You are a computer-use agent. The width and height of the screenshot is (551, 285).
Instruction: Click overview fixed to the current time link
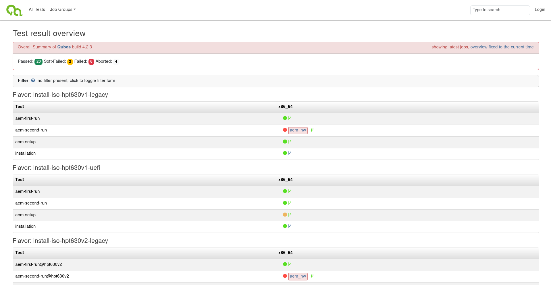coord(502,47)
